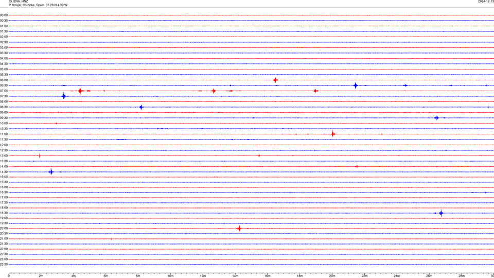The height and width of the screenshot is (278, 494).
Task: Click the 23:00 time label
Action: [4, 259]
